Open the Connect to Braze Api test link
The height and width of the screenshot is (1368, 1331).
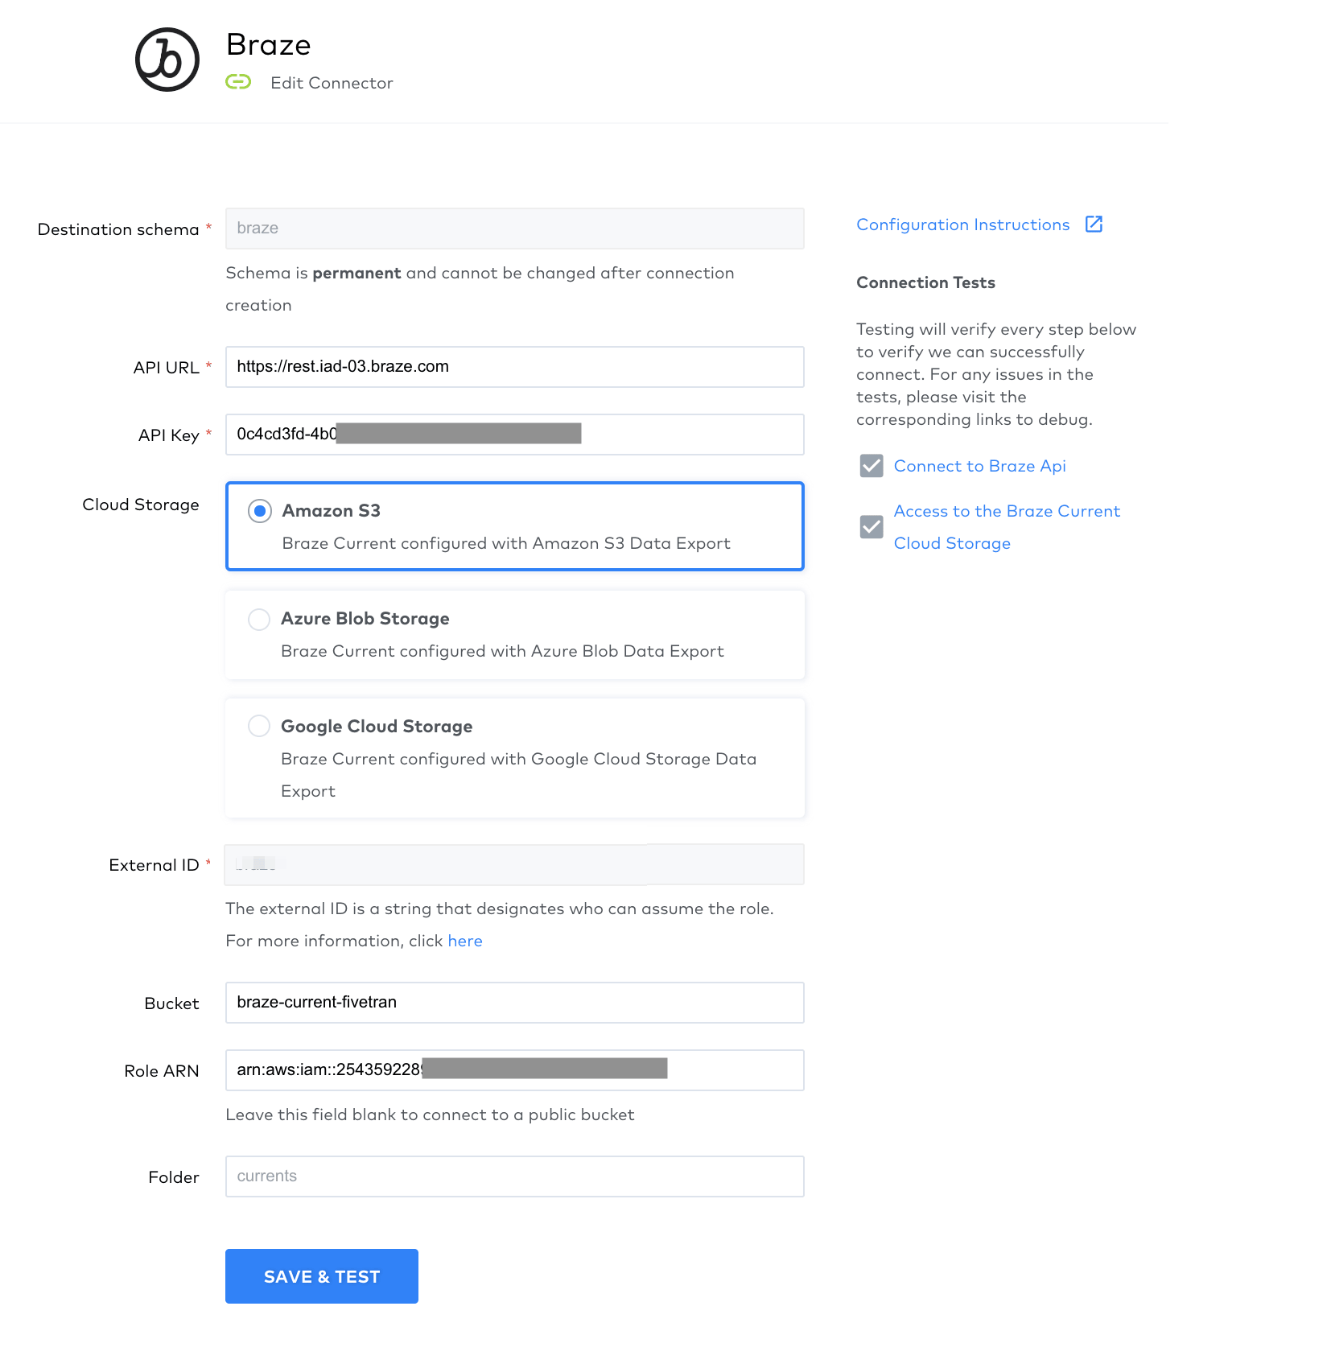979,466
